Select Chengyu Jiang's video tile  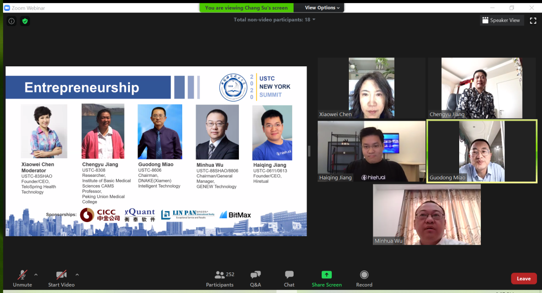(482, 88)
